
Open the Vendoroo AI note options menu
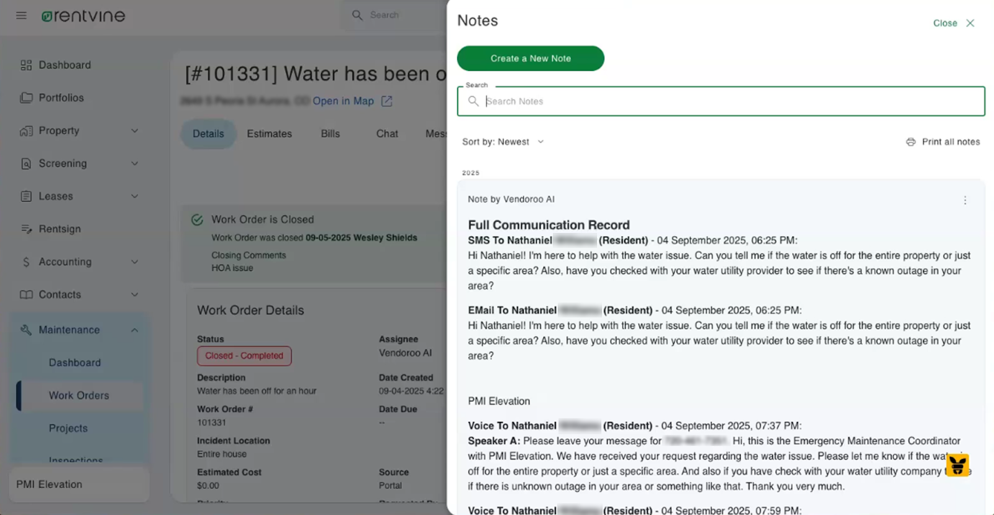[965, 201]
